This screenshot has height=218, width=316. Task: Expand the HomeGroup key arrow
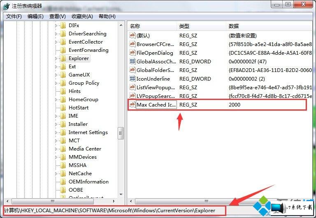[56, 100]
